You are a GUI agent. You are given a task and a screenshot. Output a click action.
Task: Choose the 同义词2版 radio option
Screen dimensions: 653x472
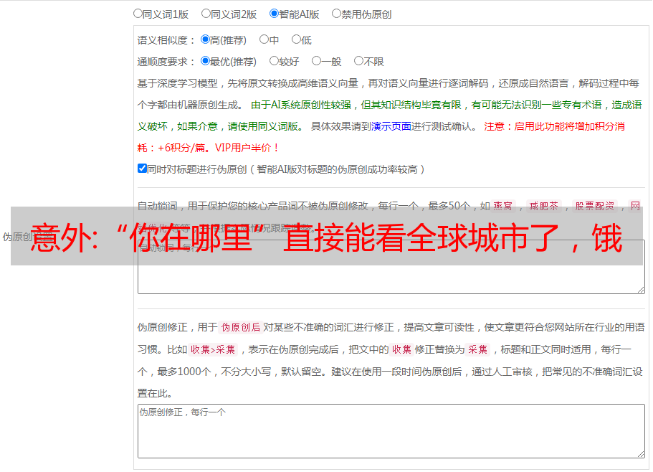coord(206,13)
